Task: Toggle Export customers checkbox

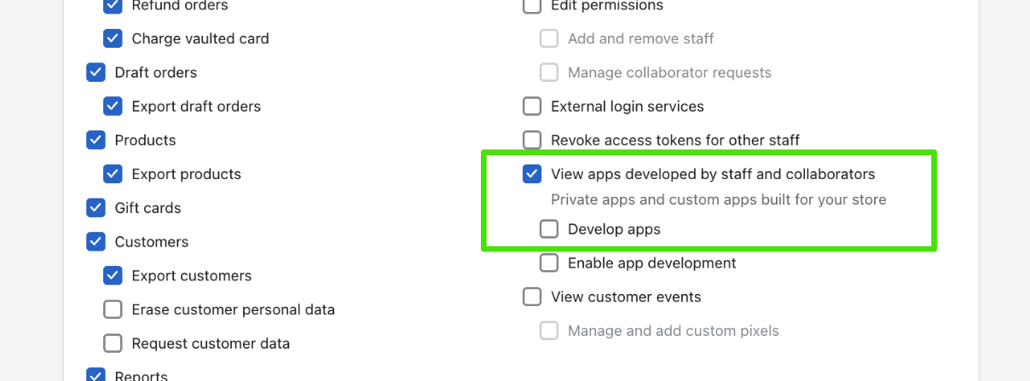Action: [x=113, y=275]
